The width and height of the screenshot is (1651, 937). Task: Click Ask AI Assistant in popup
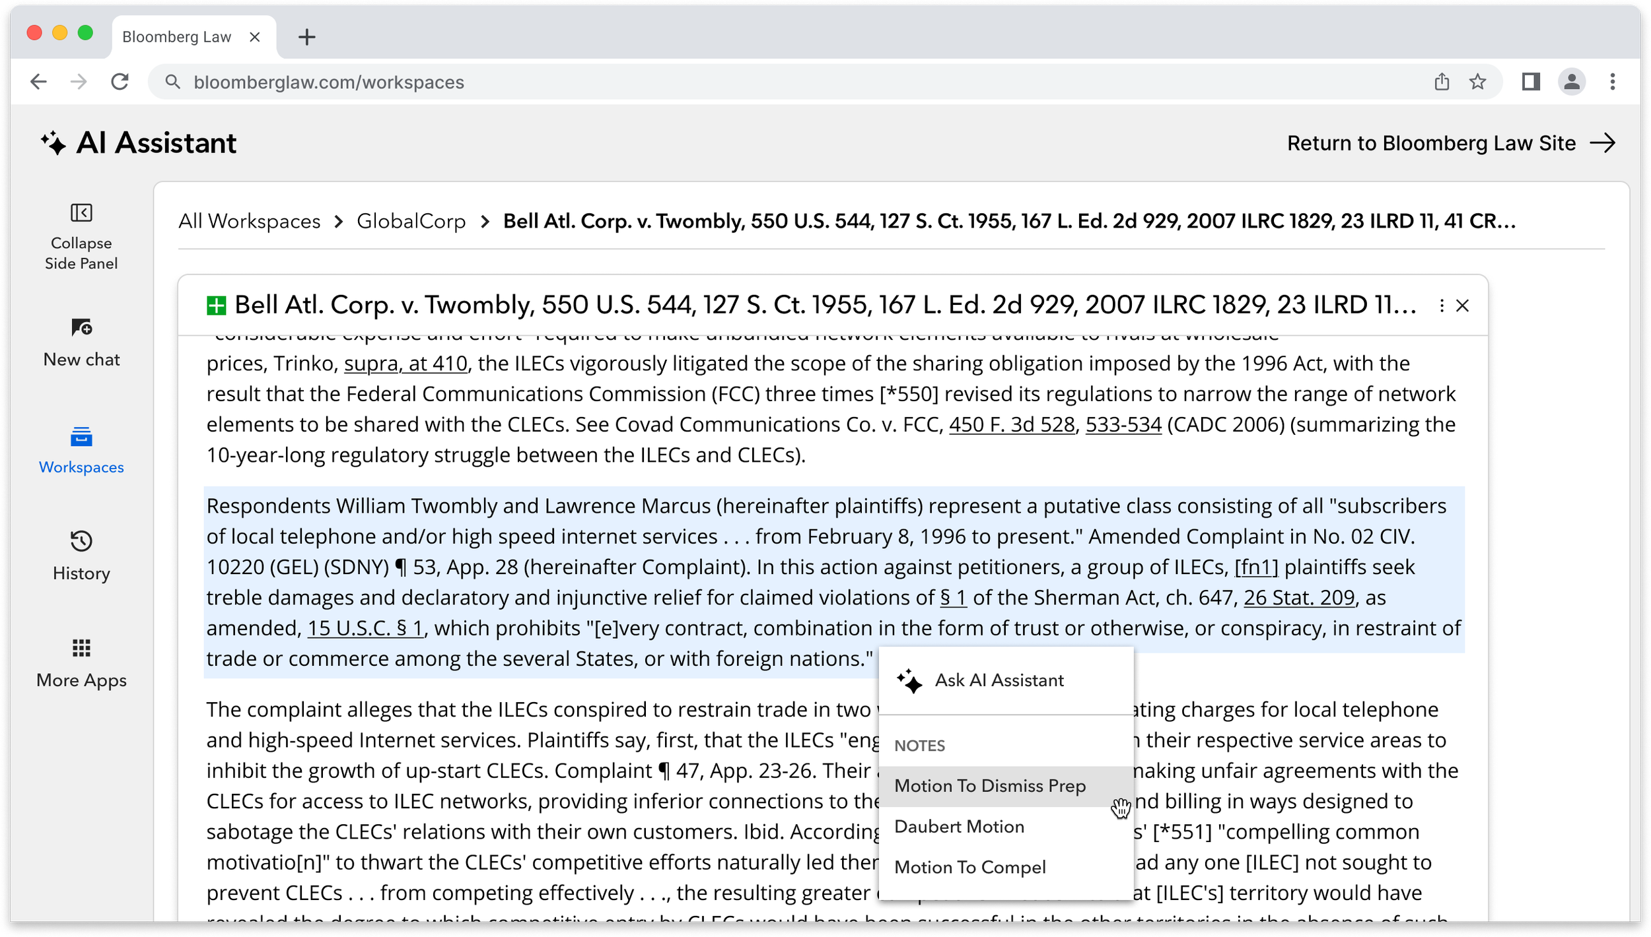point(998,680)
